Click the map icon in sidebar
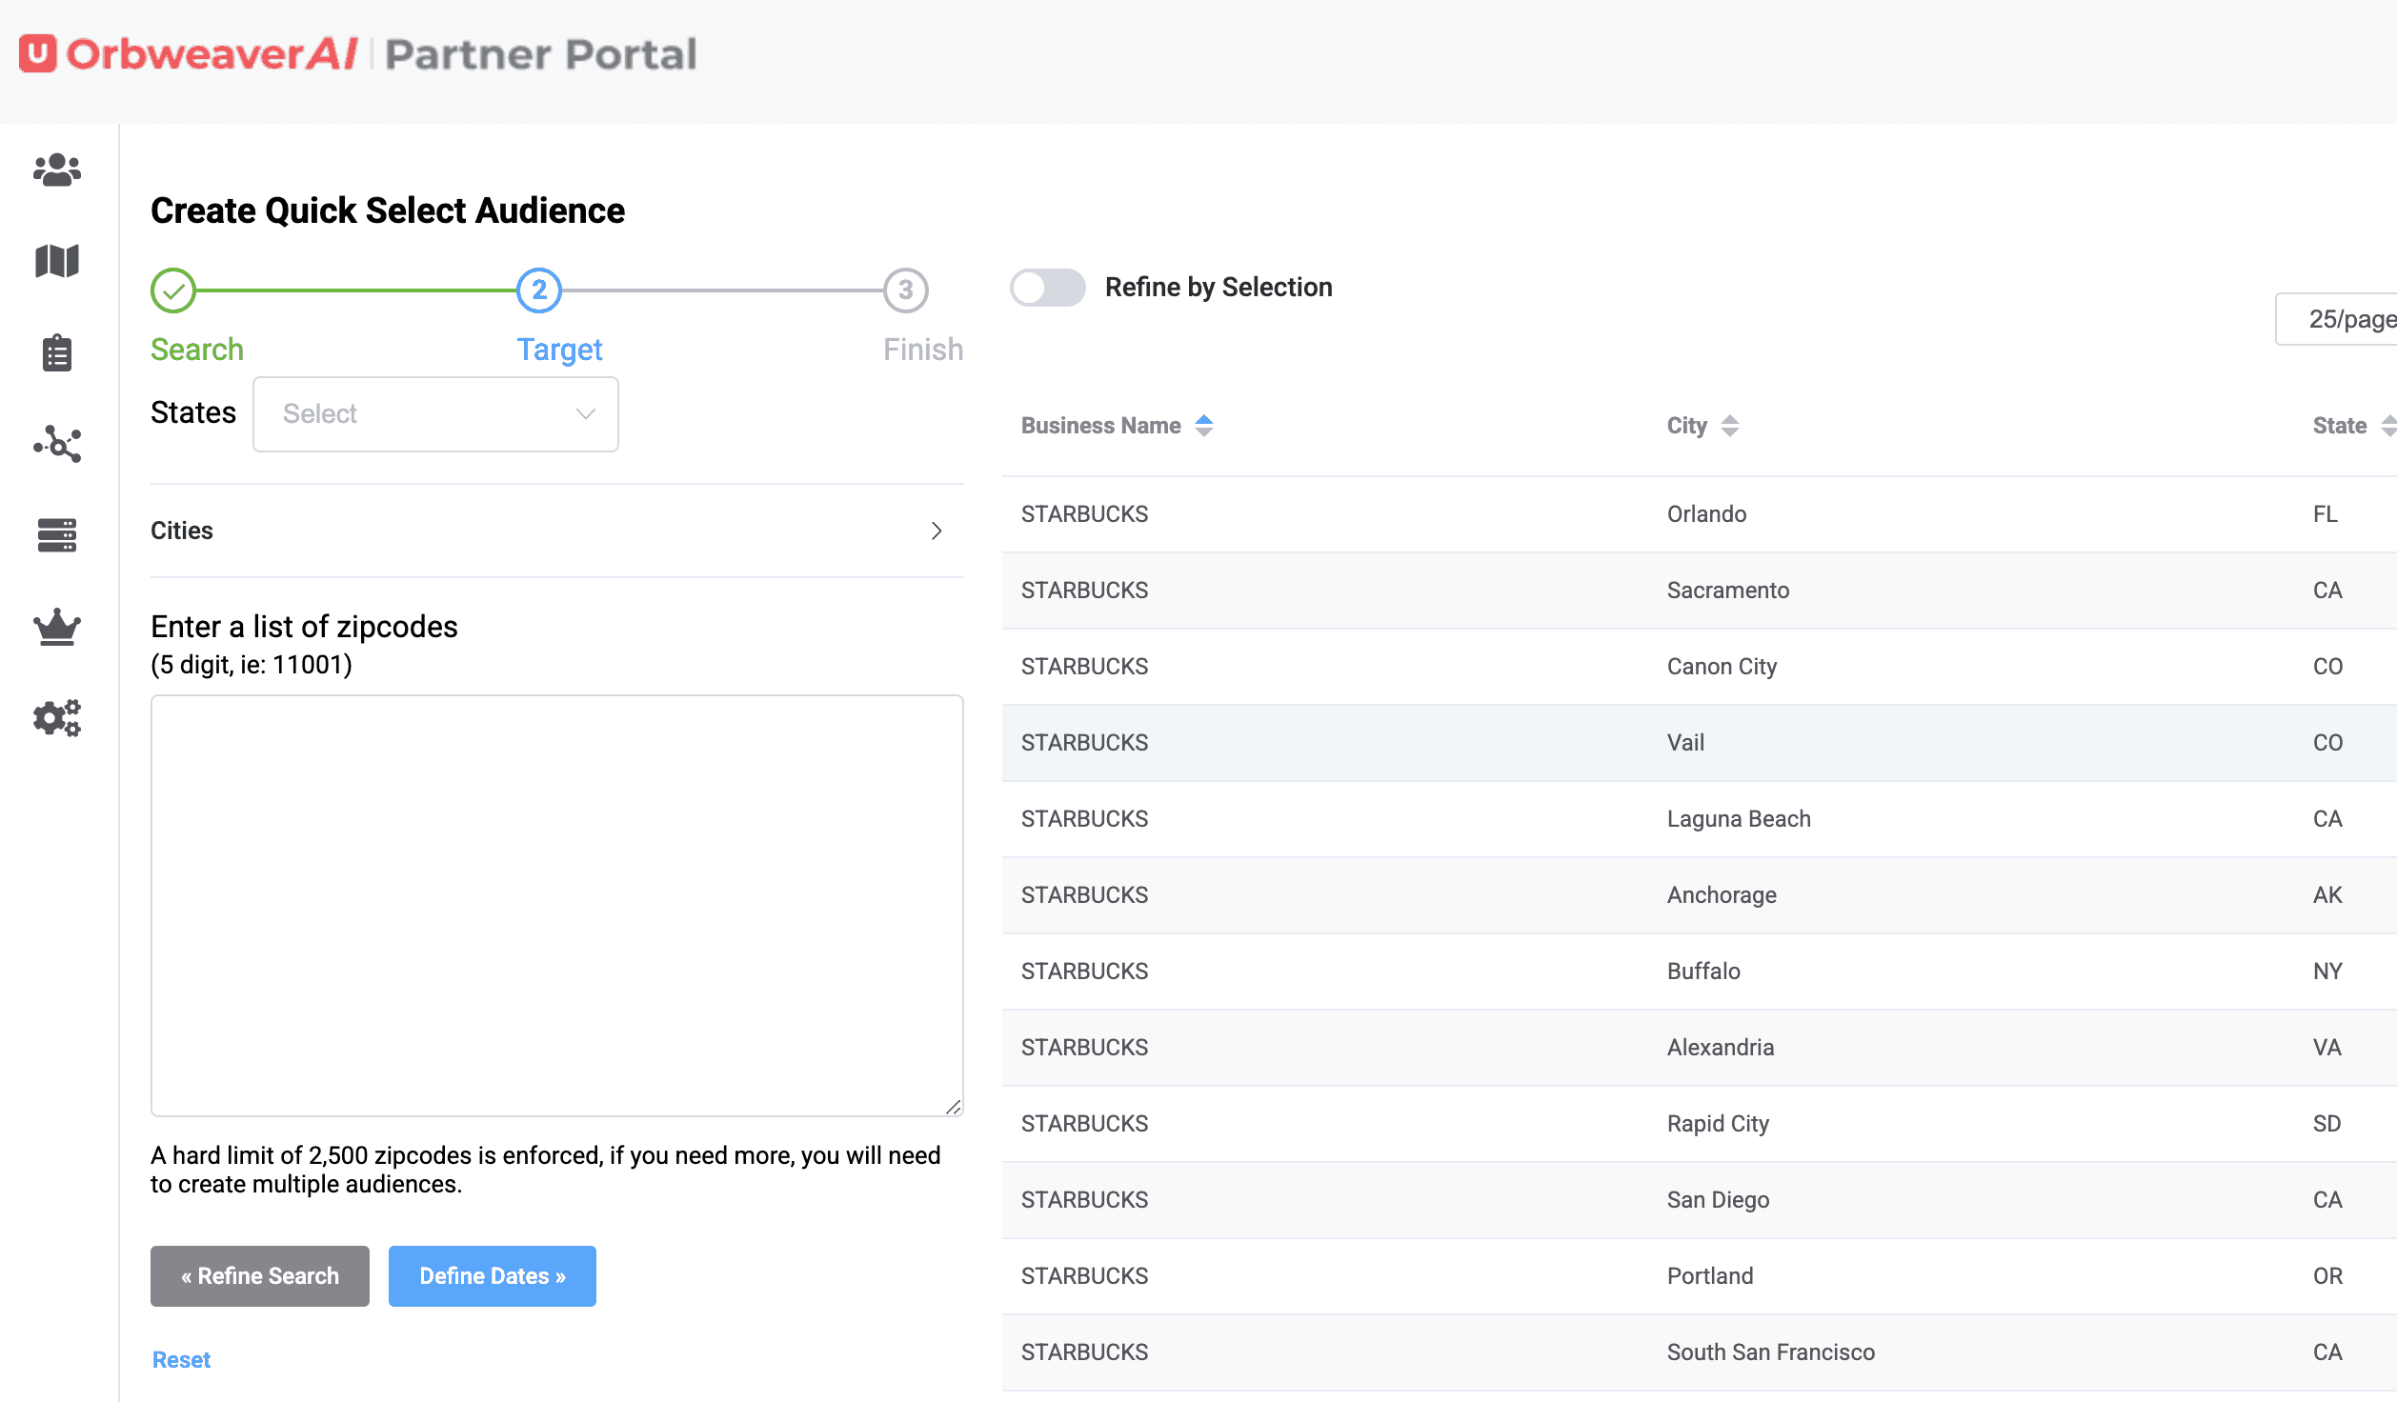Viewport: 2397px width, 1402px height. (57, 261)
